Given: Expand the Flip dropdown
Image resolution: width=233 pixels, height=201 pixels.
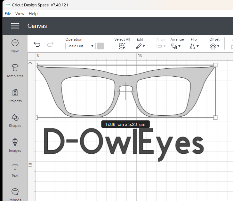Looking at the screenshot, I should (x=194, y=46).
